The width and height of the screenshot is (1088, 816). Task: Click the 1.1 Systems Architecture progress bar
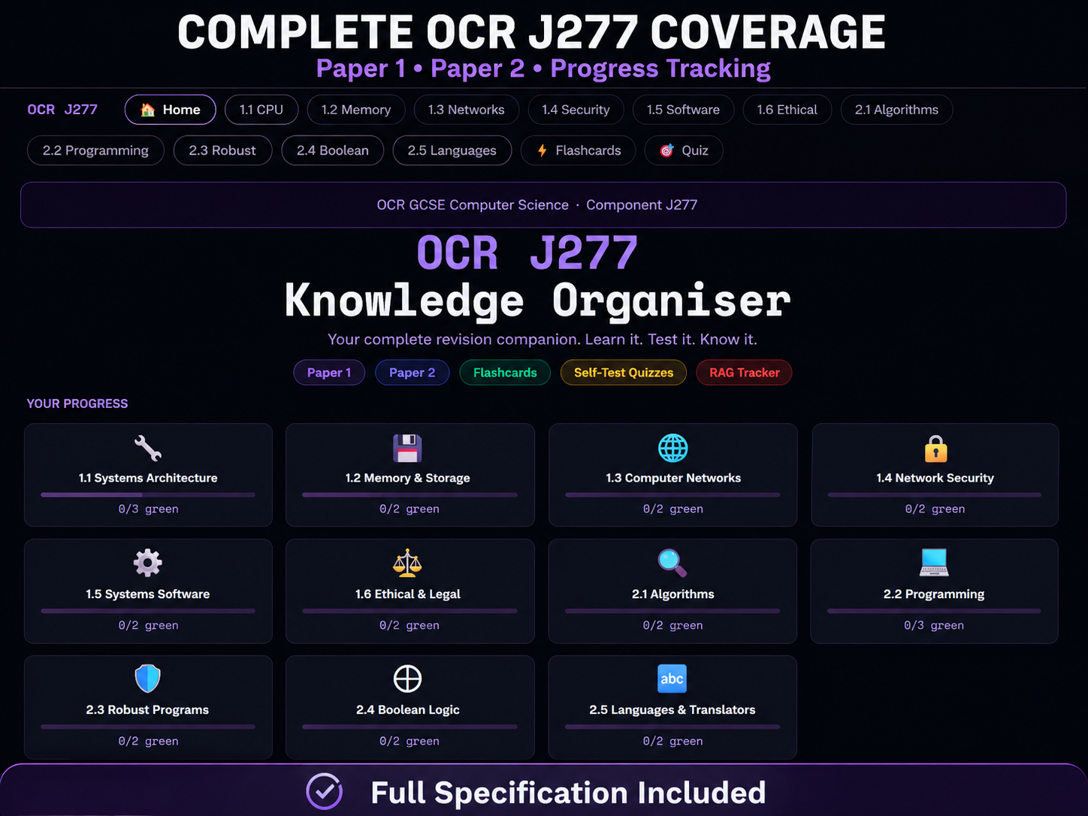pos(148,495)
